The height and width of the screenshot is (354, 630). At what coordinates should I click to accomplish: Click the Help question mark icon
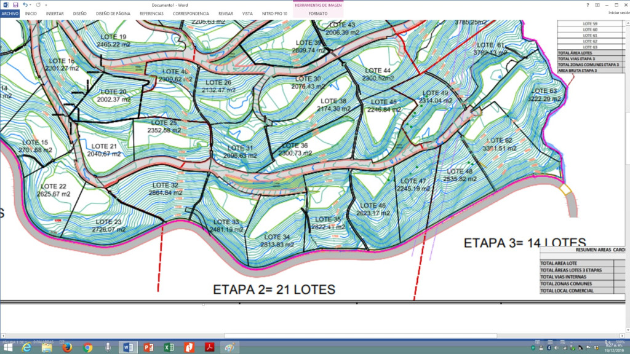click(588, 5)
